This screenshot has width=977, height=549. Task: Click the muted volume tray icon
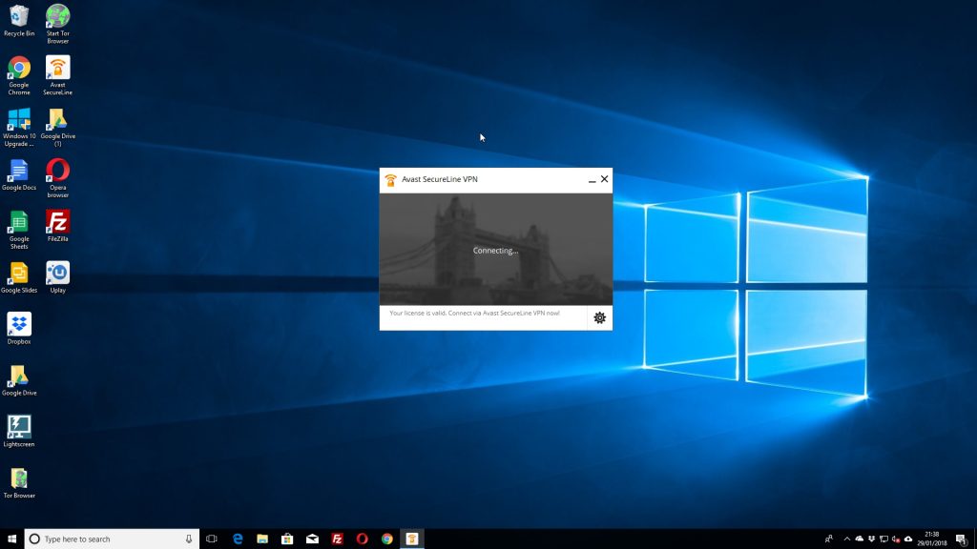coord(896,539)
